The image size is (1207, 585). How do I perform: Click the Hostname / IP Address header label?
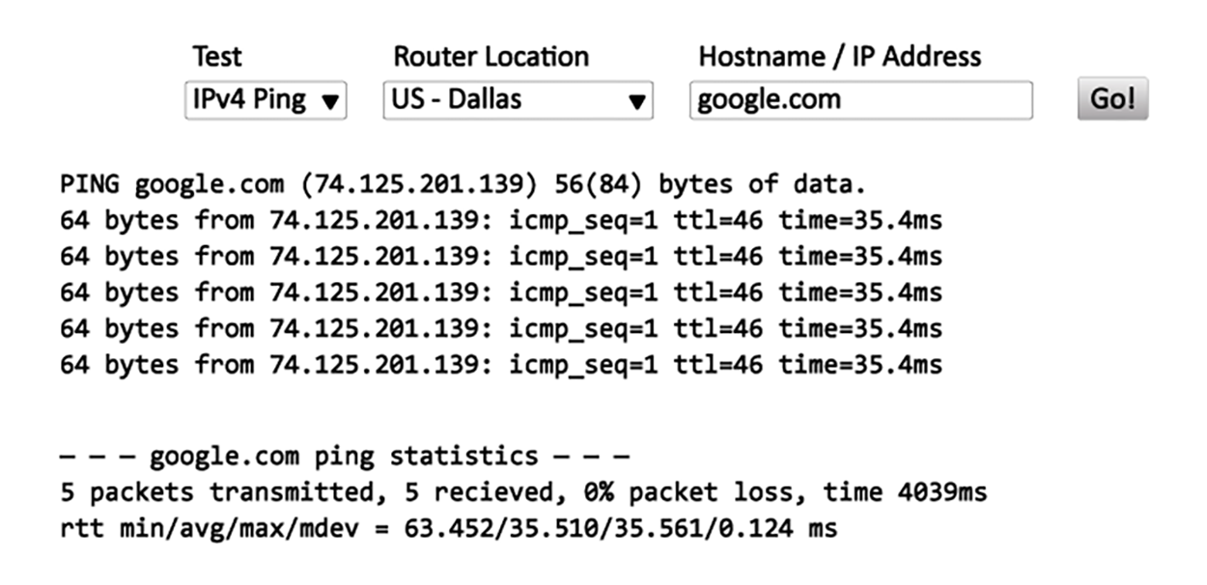tap(840, 56)
